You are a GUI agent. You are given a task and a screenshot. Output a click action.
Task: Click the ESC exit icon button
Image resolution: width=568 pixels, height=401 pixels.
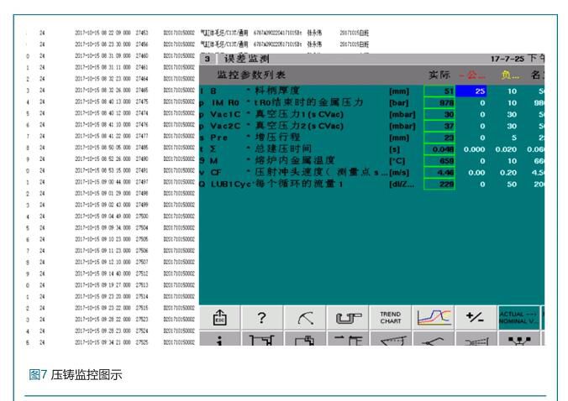point(219,318)
